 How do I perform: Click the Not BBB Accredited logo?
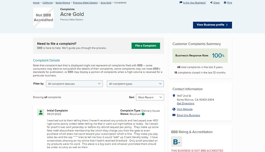44,18
